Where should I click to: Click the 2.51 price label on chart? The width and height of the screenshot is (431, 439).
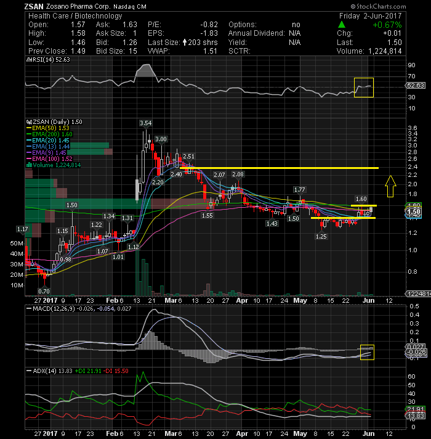pos(188,156)
